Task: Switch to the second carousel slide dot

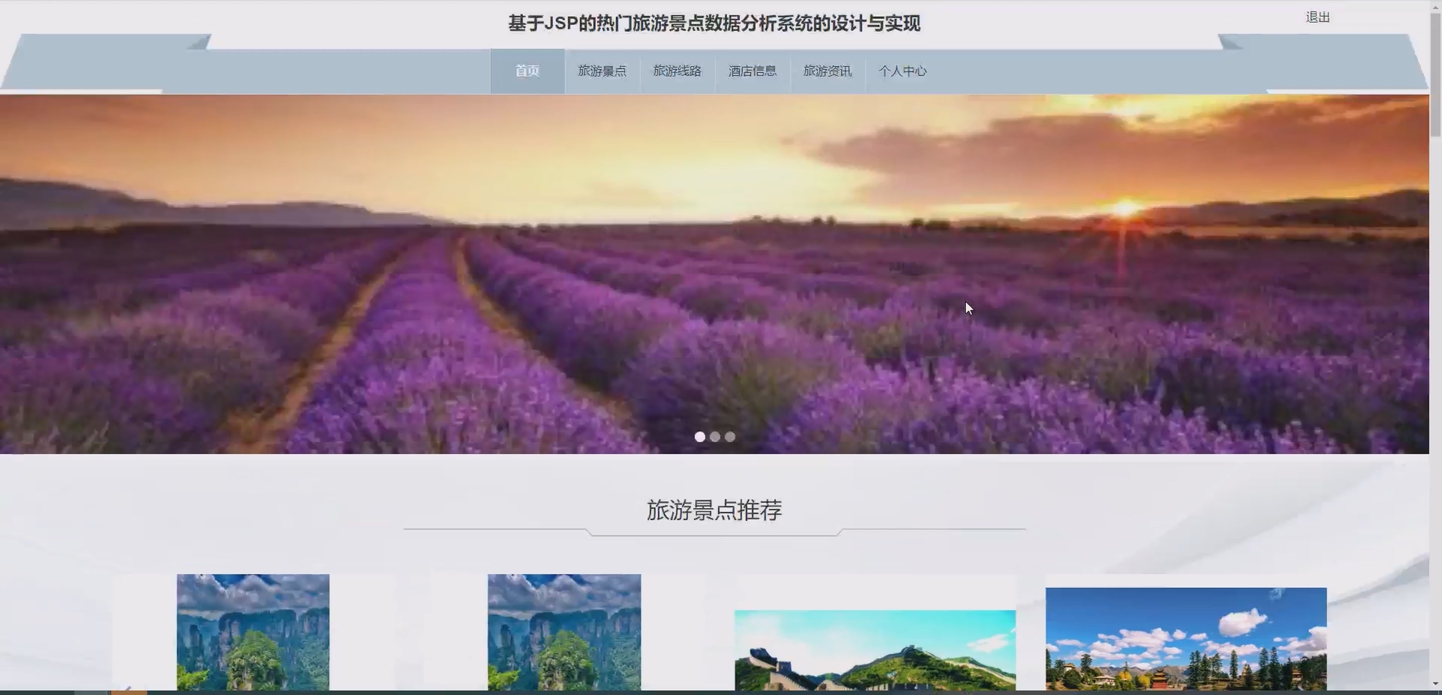Action: [715, 437]
